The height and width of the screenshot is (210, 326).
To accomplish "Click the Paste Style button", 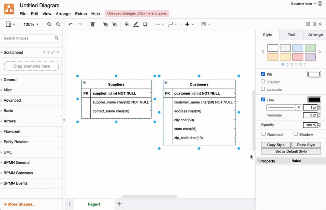I will point(306,145).
